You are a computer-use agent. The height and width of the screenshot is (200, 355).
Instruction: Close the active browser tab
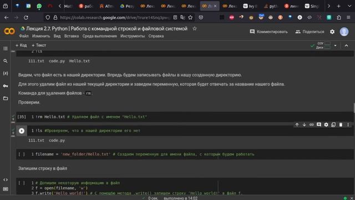(215, 6)
